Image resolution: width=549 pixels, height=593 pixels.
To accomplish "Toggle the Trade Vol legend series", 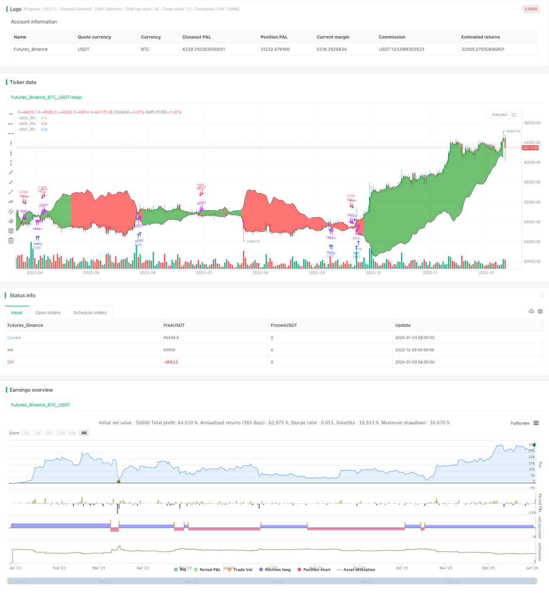I will click(240, 570).
